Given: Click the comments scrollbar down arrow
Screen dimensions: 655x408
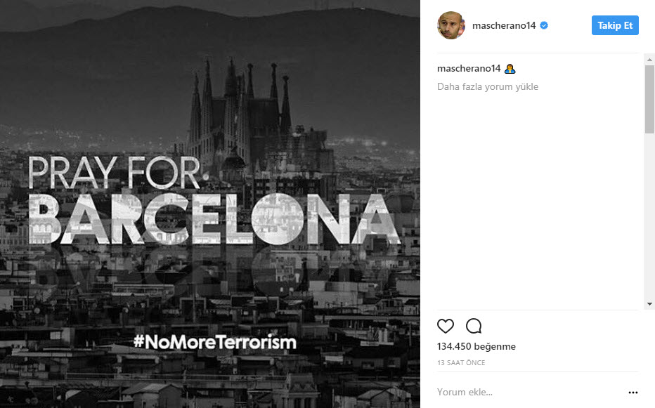Looking at the screenshot, I should coord(649,304).
